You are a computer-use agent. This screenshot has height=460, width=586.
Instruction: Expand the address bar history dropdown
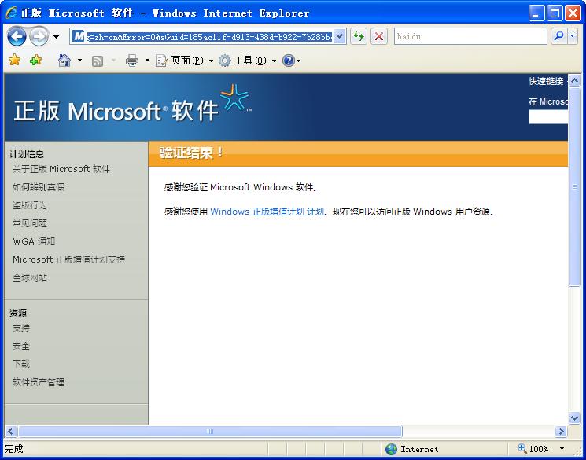(x=339, y=37)
